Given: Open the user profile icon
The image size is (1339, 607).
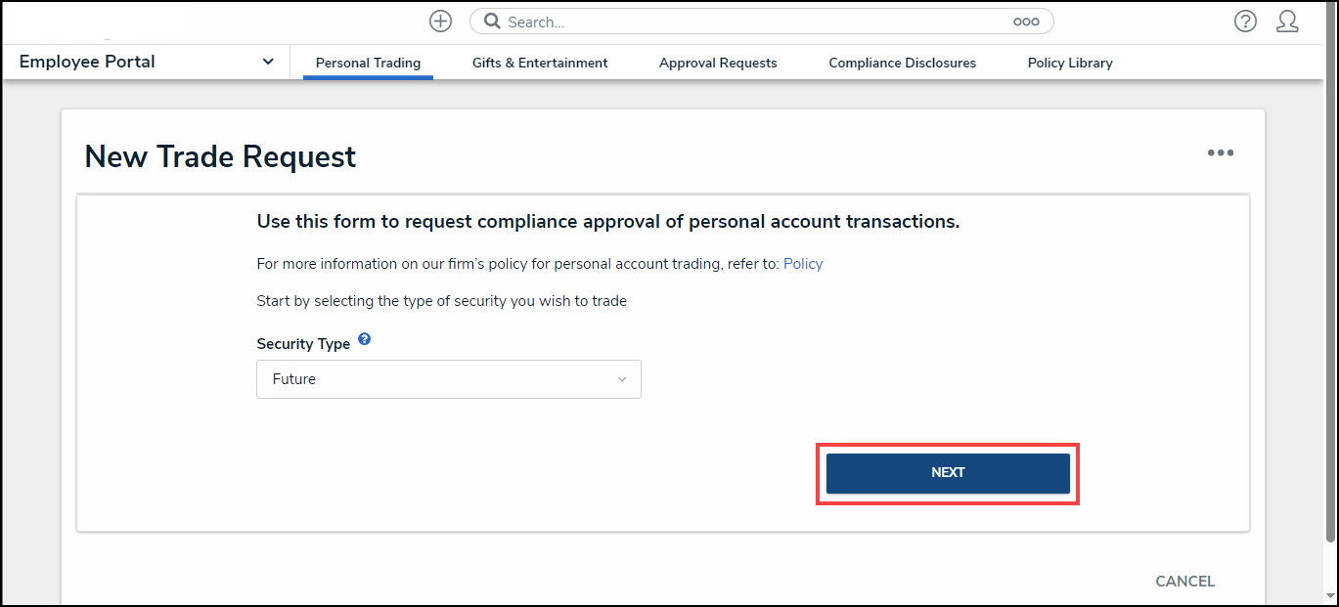Looking at the screenshot, I should point(1287,22).
